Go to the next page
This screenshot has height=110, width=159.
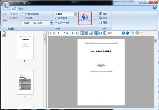coord(72,33)
